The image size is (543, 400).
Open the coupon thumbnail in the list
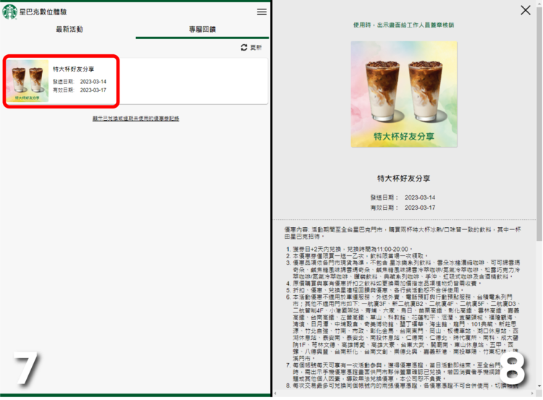tap(28, 81)
